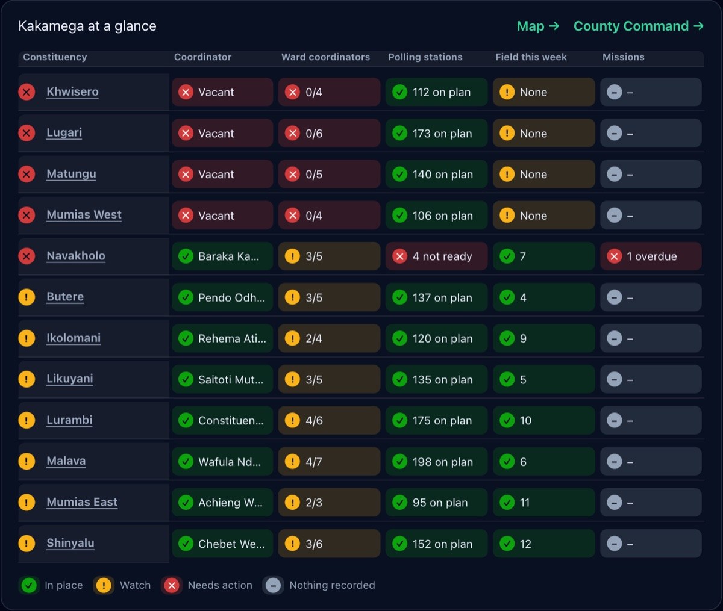Open the Matungu constituency link
The image size is (723, 611).
click(x=71, y=174)
